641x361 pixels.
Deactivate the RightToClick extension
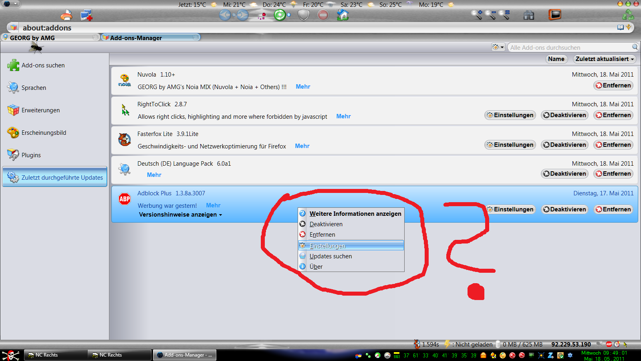pyautogui.click(x=564, y=115)
